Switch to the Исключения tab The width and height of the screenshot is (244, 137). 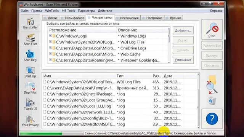coord(128,18)
